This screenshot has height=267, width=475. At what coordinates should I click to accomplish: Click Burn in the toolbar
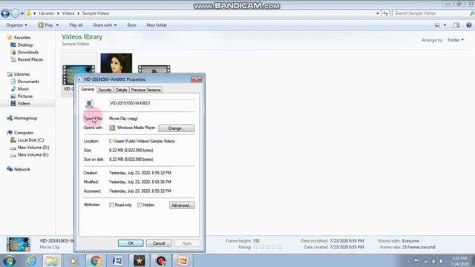(131, 25)
